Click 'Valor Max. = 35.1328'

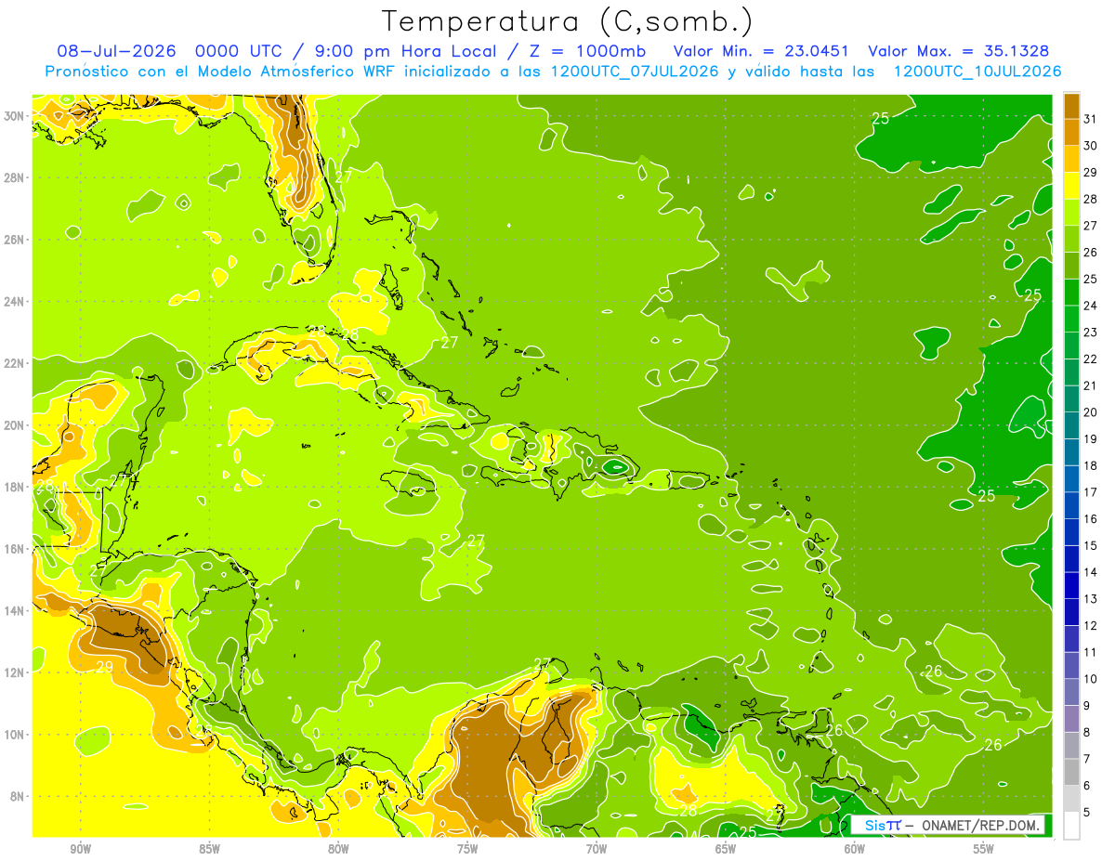tap(959, 51)
